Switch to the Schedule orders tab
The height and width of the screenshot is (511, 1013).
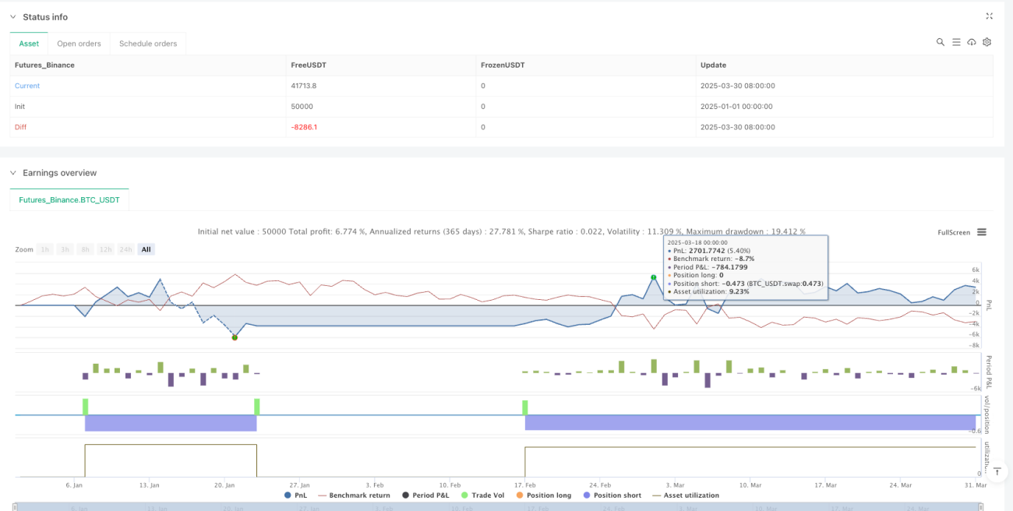click(148, 44)
